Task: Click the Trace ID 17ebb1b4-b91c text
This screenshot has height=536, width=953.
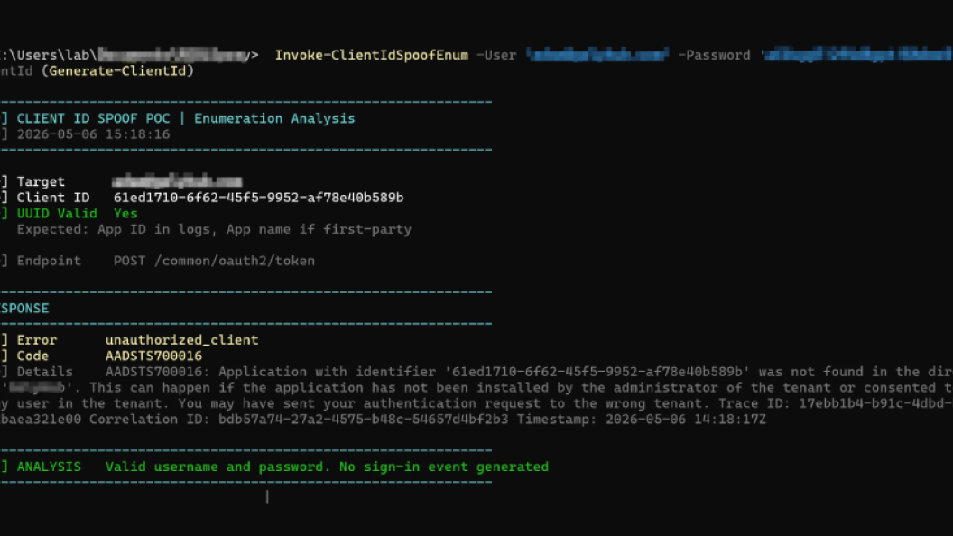Action: 835,403
